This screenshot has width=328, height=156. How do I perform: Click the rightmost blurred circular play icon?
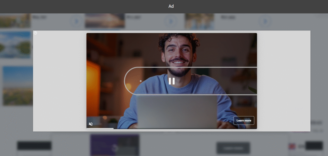(265, 21)
